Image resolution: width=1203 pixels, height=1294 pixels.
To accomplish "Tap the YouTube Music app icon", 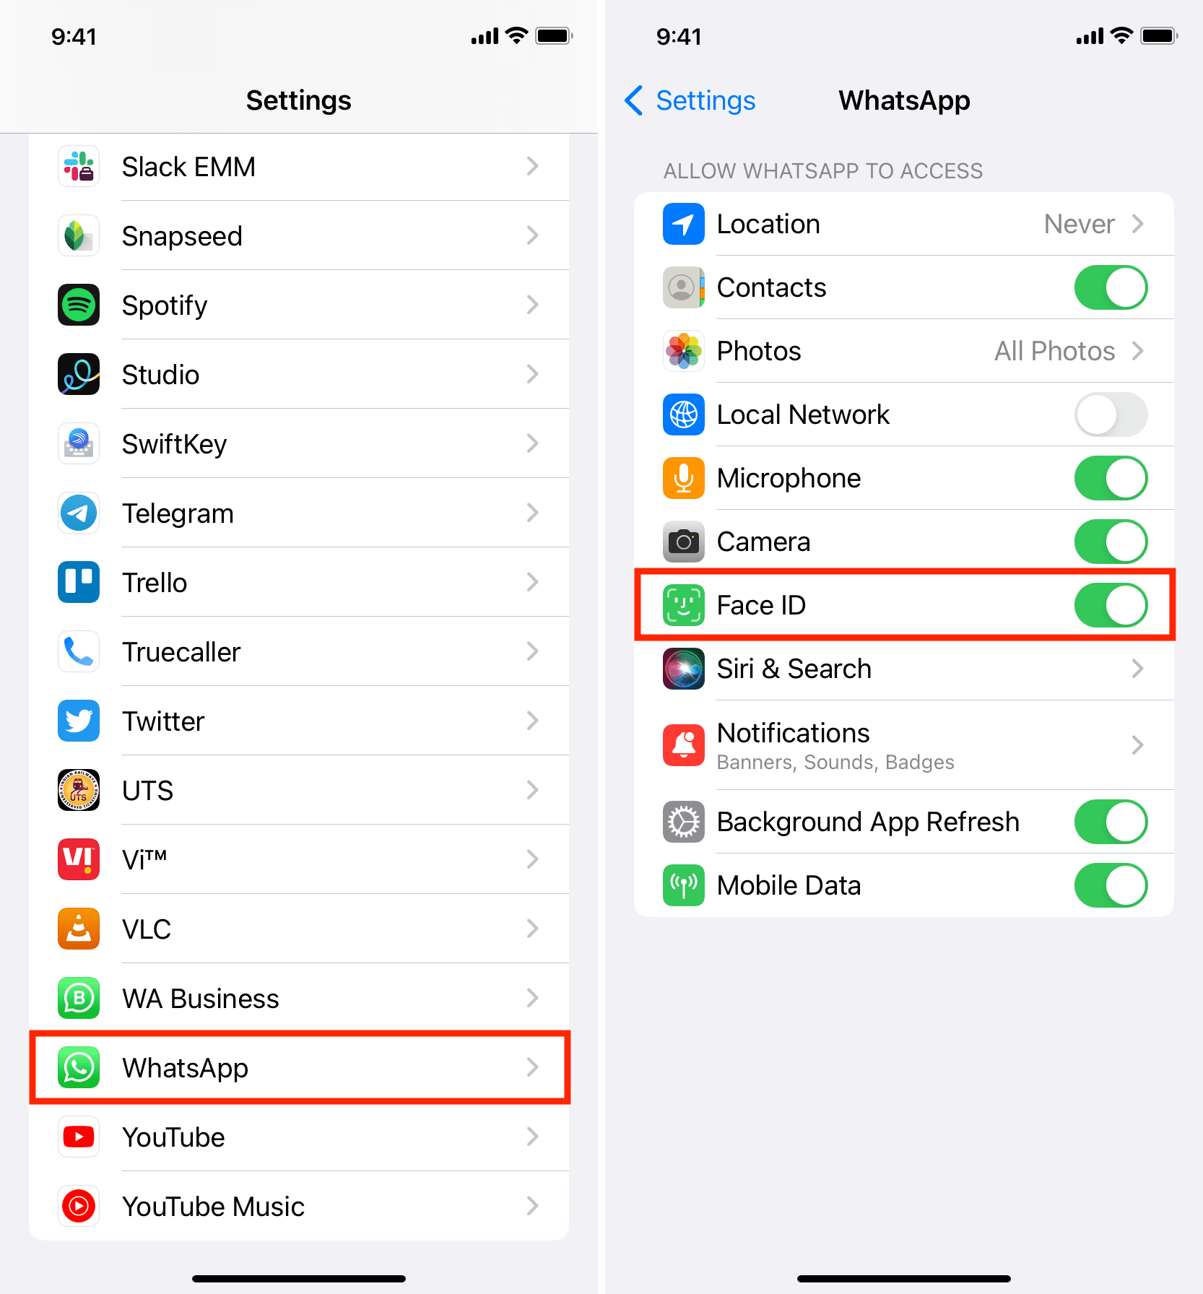I will 79,1206.
